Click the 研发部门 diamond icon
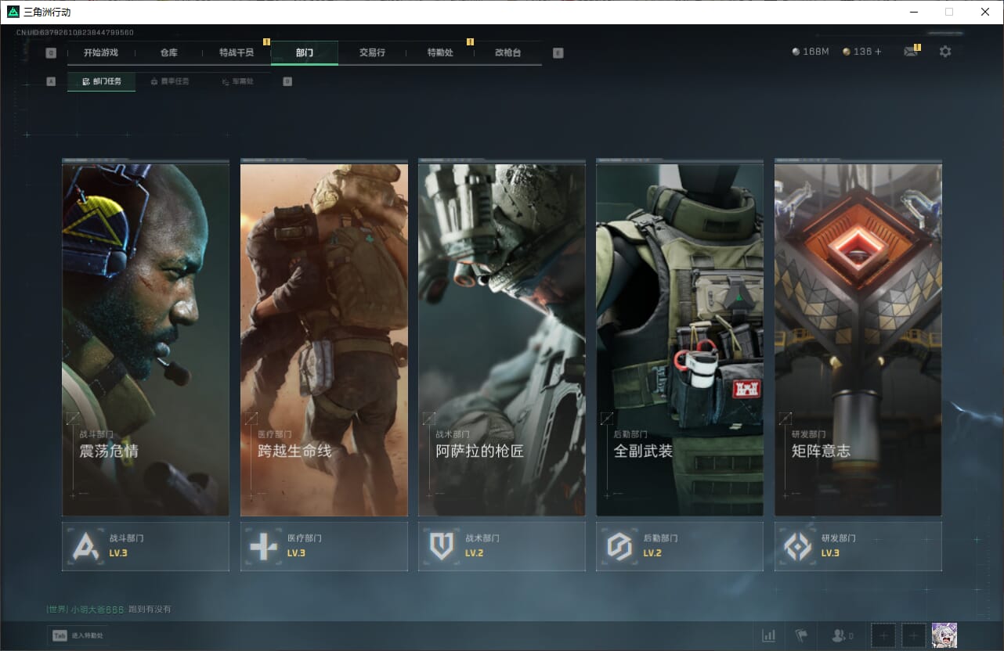Image resolution: width=1004 pixels, height=651 pixels. click(798, 546)
